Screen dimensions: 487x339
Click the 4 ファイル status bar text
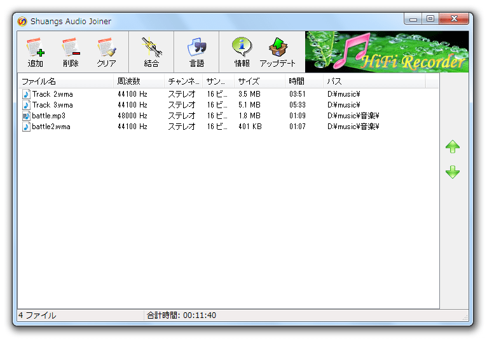[x=37, y=315]
